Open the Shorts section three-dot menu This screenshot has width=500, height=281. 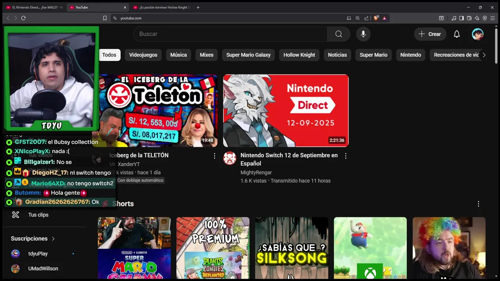pos(478,204)
